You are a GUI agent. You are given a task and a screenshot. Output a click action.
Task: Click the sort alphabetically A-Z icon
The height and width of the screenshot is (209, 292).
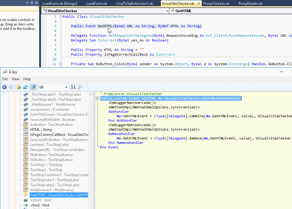73,87
